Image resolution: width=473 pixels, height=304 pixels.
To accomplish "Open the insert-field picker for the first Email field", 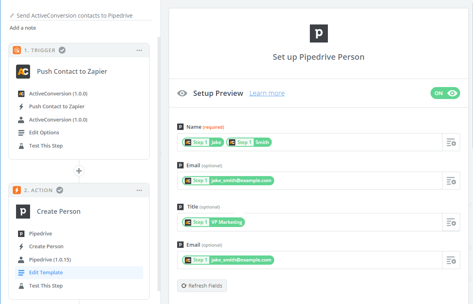I will [451, 181].
